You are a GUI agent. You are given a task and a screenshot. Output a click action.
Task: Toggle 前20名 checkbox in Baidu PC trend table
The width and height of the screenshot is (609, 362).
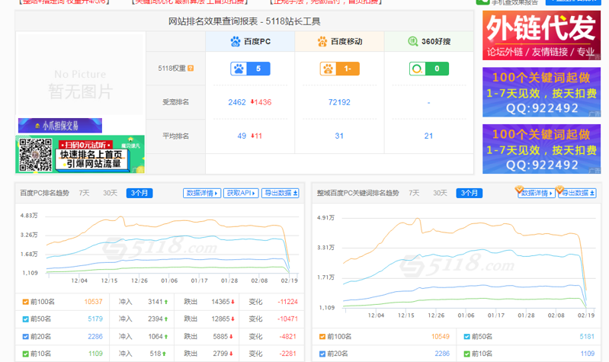coord(26,336)
